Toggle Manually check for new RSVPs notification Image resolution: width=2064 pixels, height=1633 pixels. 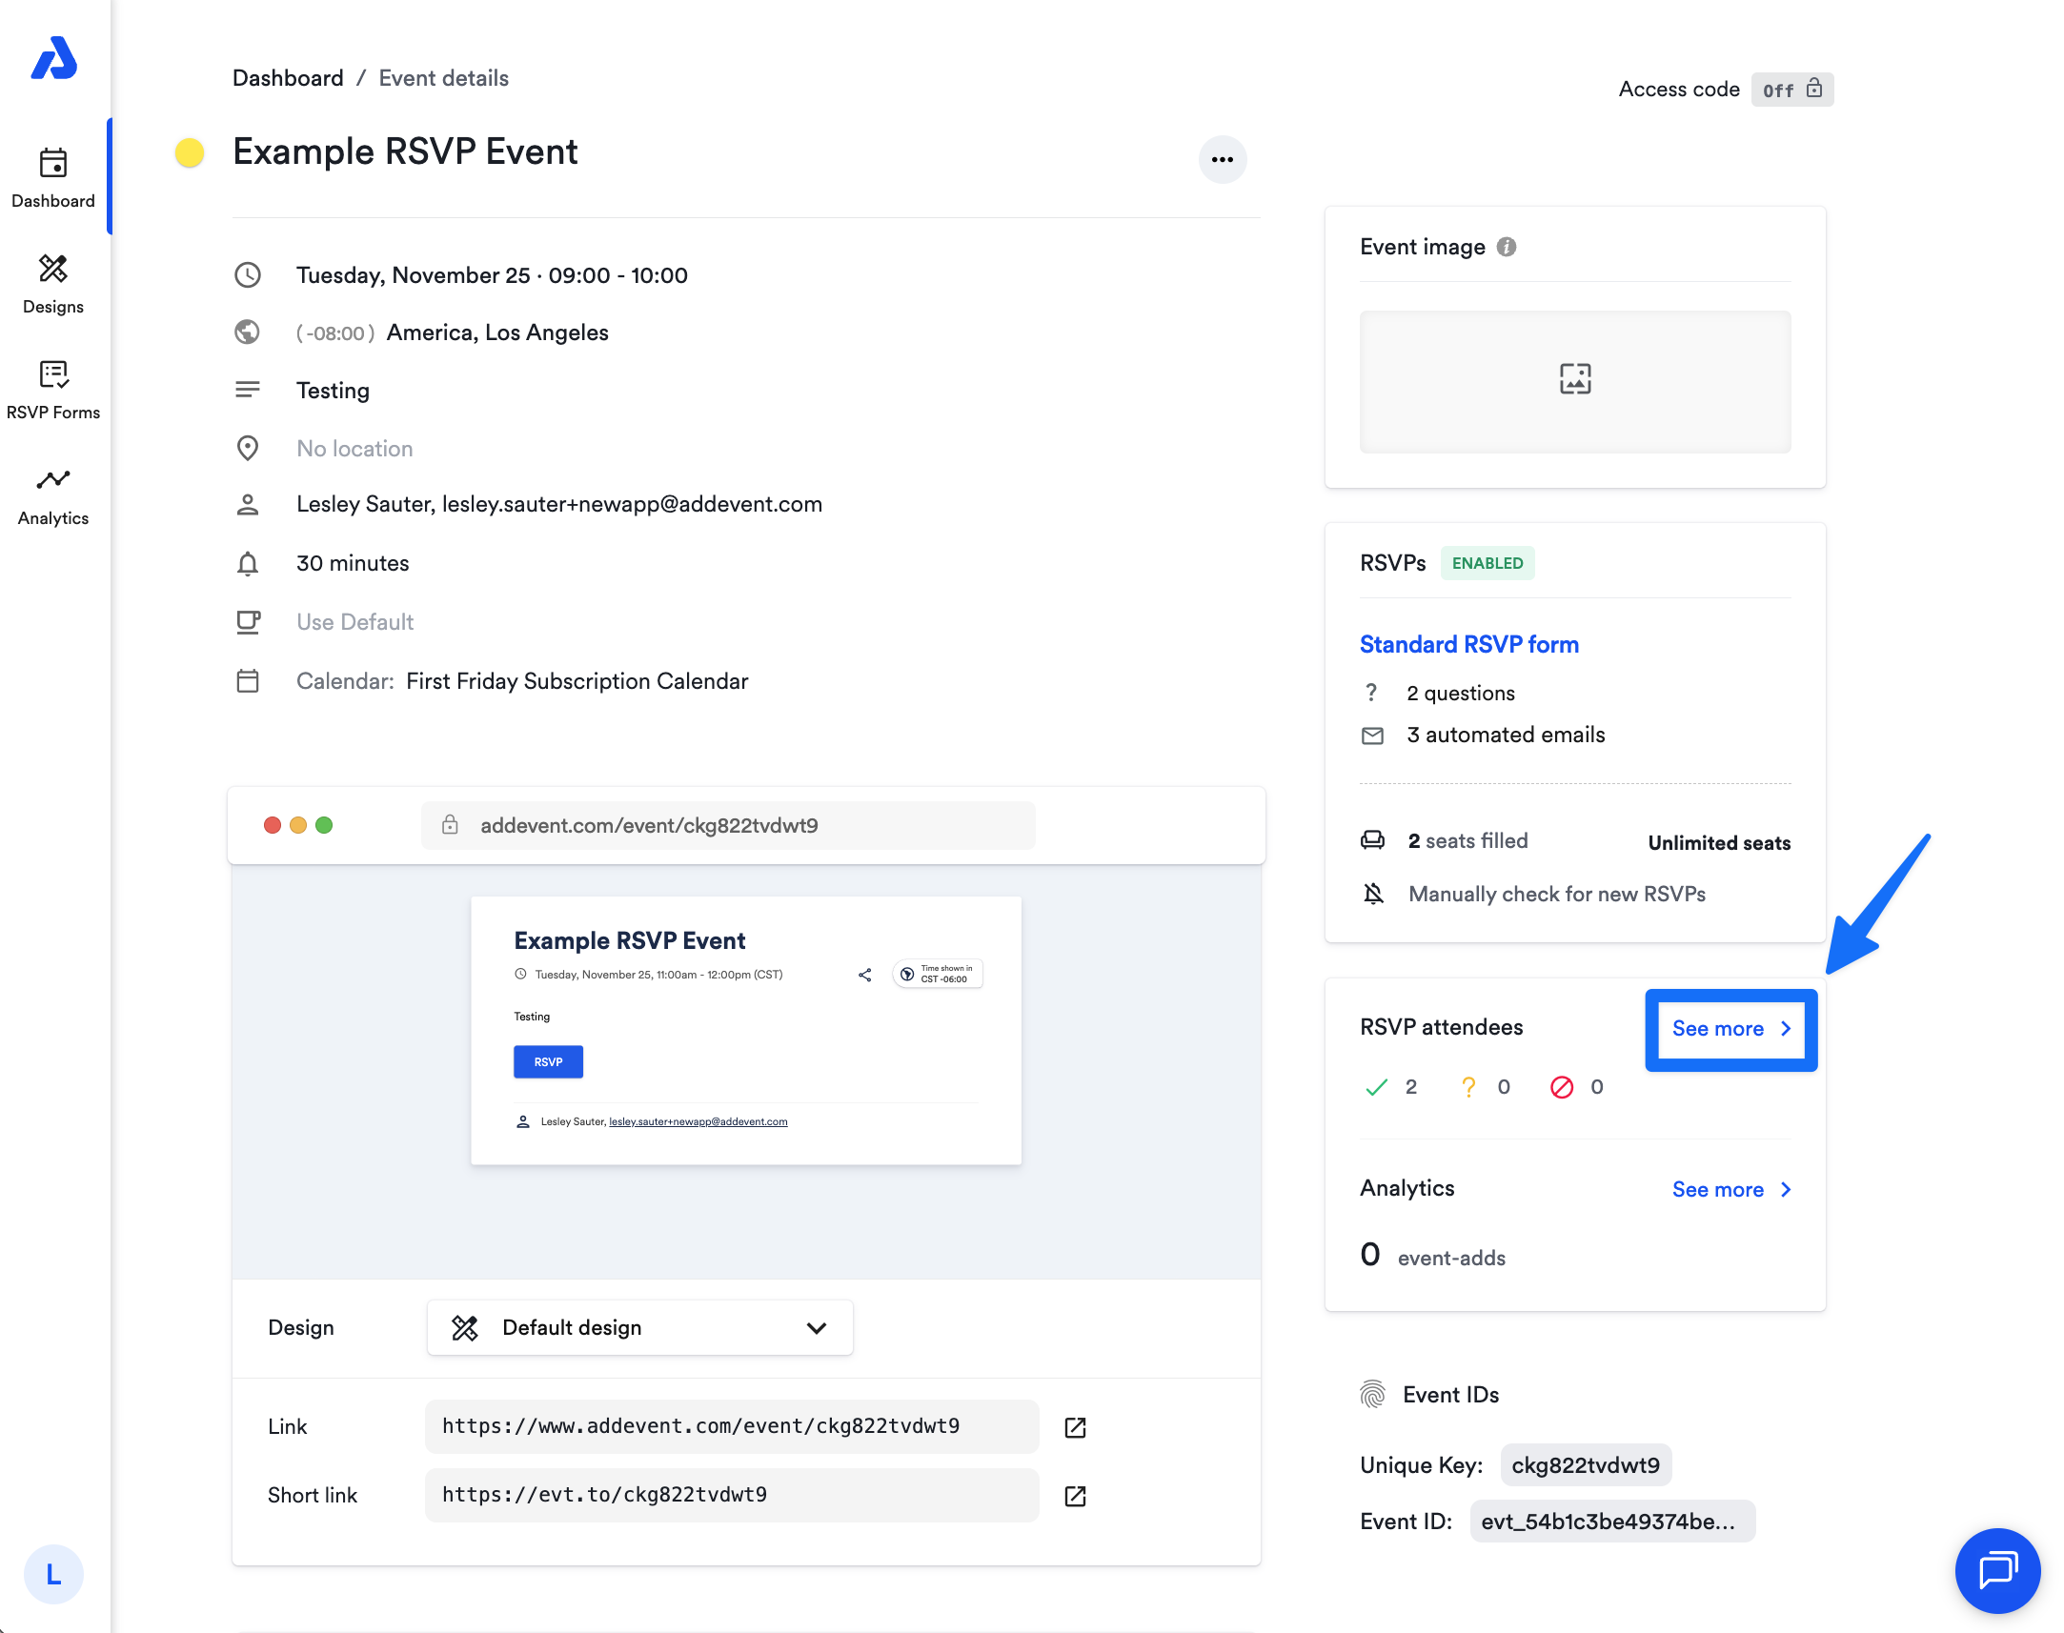coord(1373,894)
